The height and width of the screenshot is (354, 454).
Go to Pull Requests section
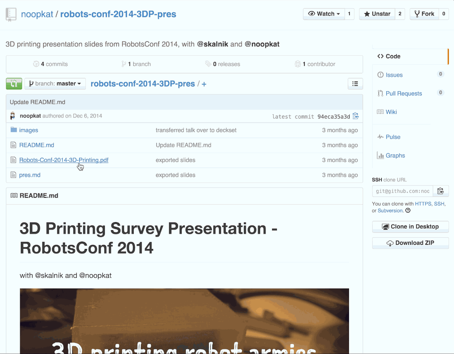tap(404, 93)
